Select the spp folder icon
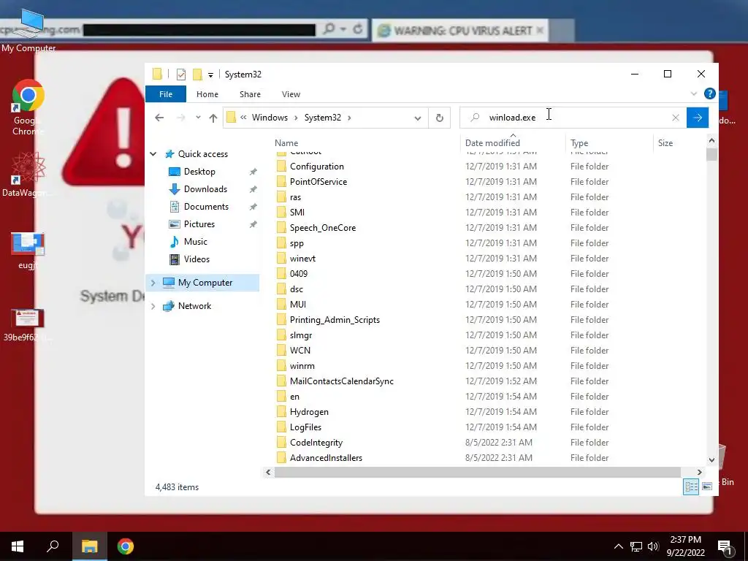The width and height of the screenshot is (748, 561). coord(281,243)
